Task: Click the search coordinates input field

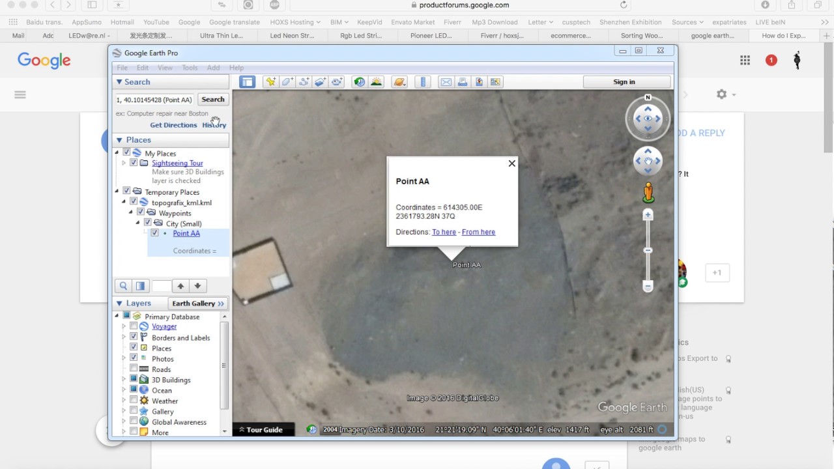Action: (x=154, y=100)
